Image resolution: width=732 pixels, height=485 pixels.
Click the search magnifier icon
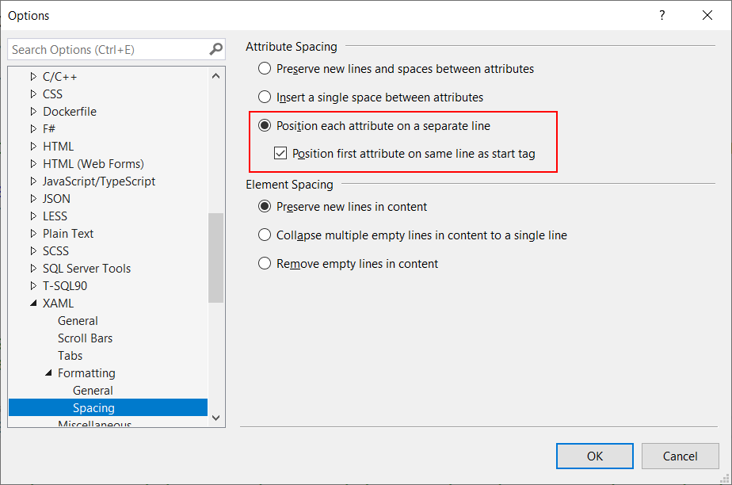(215, 49)
